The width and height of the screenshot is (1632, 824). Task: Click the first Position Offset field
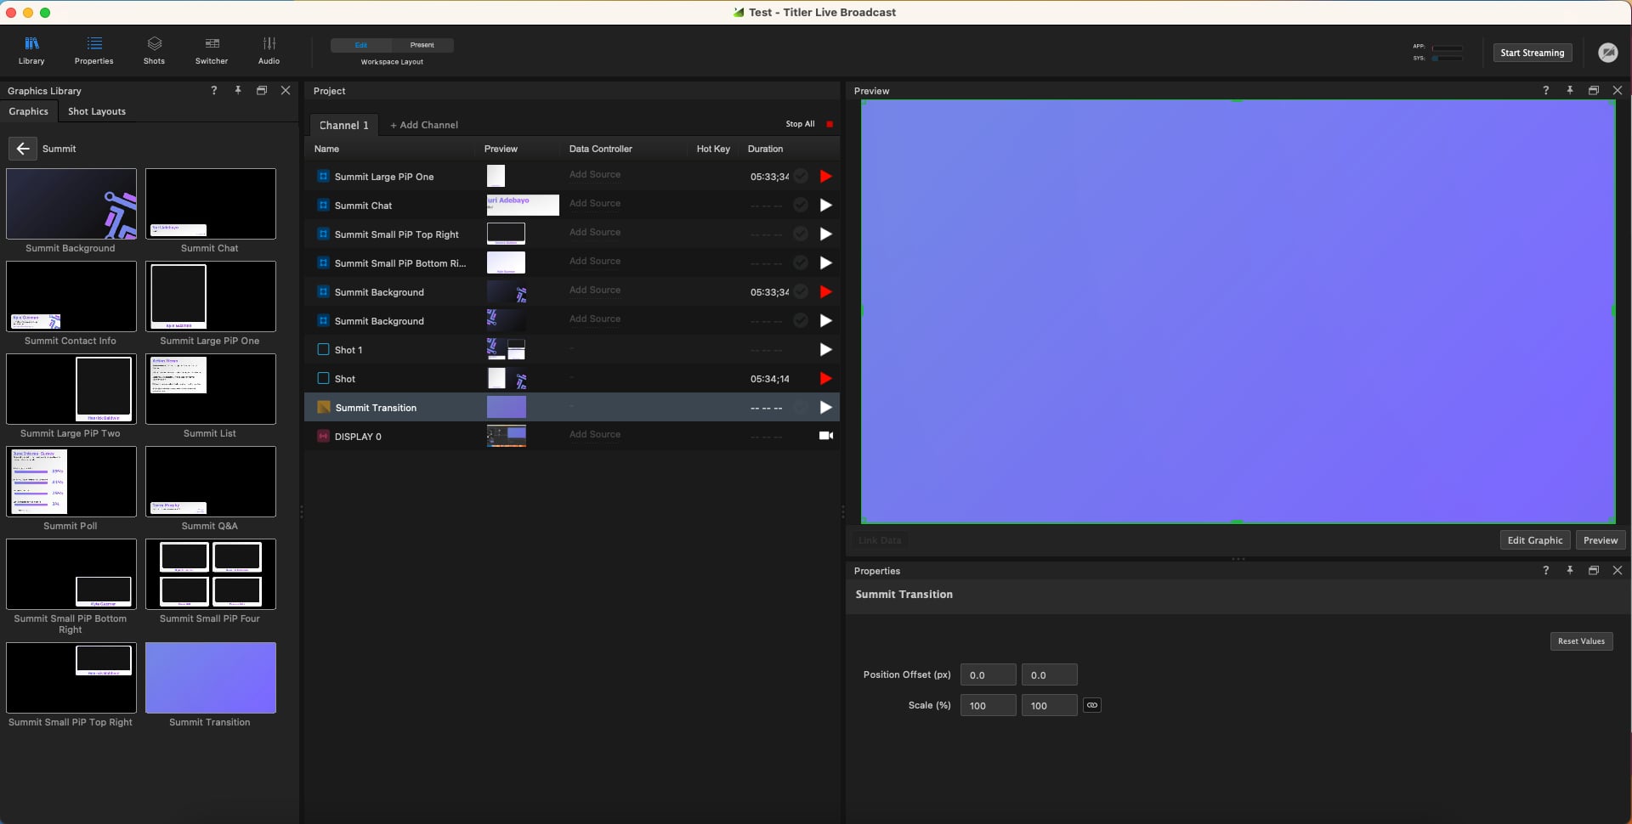tap(988, 674)
